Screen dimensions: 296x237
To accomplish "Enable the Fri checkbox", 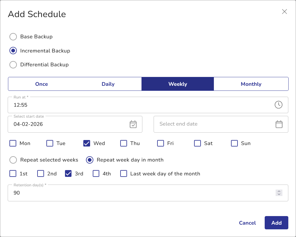I will click(x=160, y=143).
